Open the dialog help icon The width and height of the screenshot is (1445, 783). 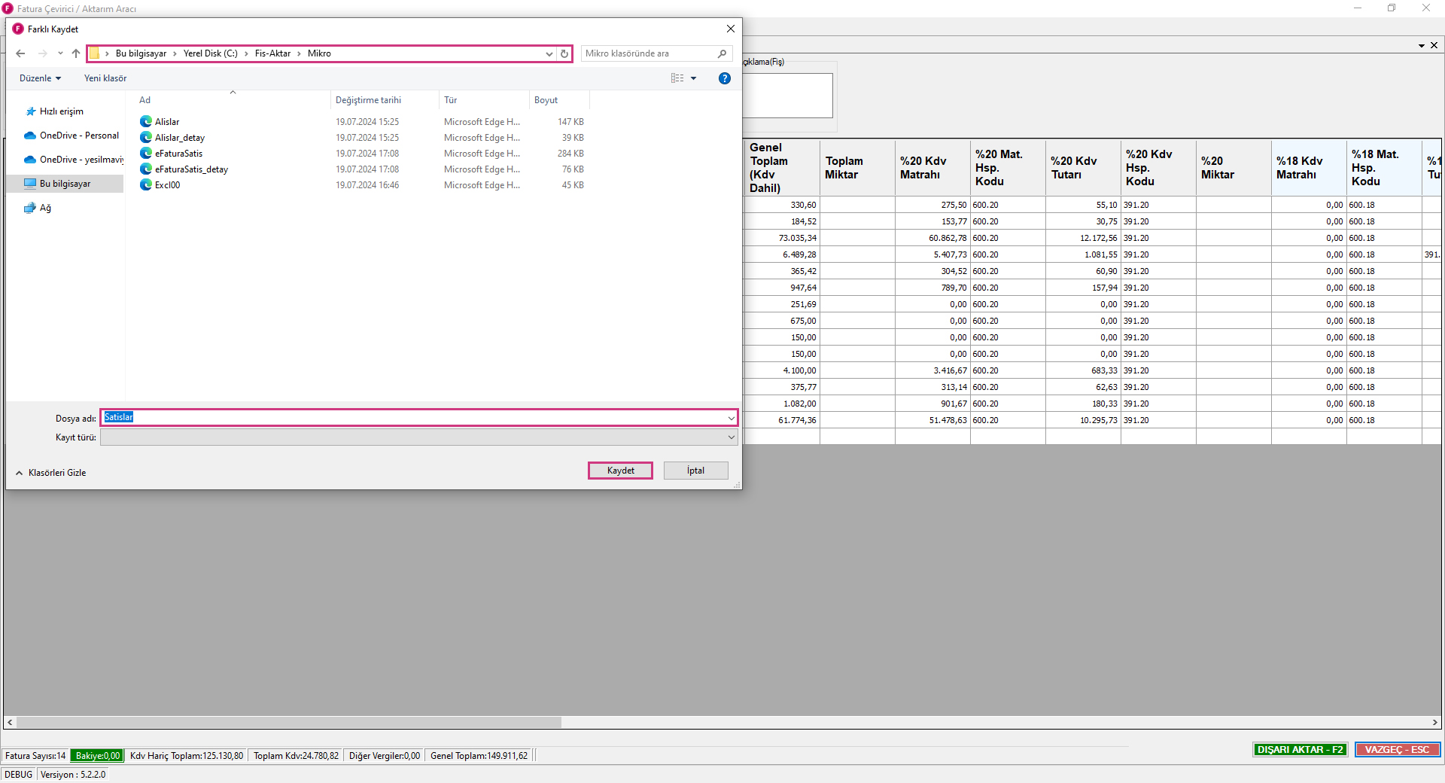click(724, 78)
